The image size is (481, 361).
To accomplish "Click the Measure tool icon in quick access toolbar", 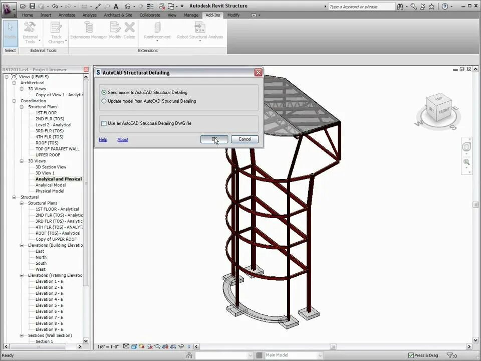I will pos(98,6).
